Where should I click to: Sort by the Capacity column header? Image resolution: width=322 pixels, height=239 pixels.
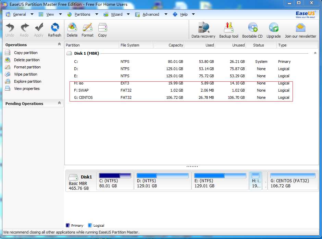(x=169, y=45)
